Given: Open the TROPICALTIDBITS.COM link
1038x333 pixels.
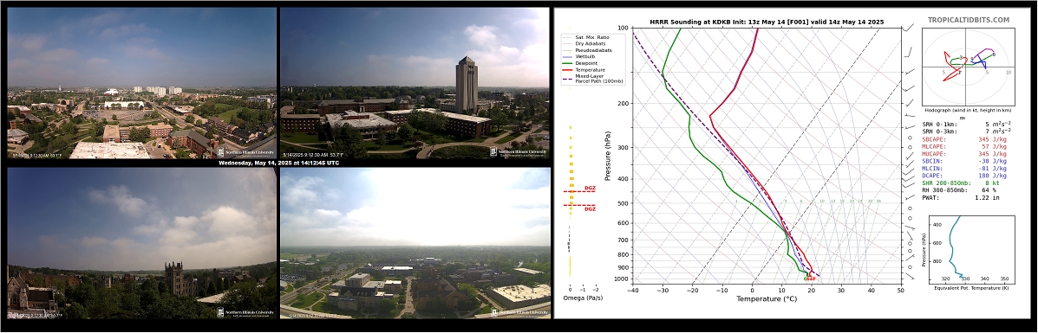Looking at the screenshot, I should (977, 20).
